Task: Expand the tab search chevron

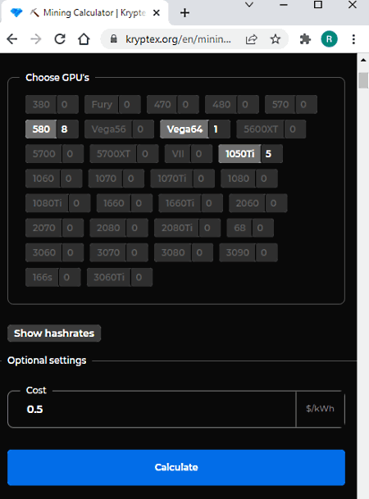Action: tap(249, 5)
